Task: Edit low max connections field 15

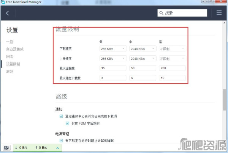Action: point(113,68)
